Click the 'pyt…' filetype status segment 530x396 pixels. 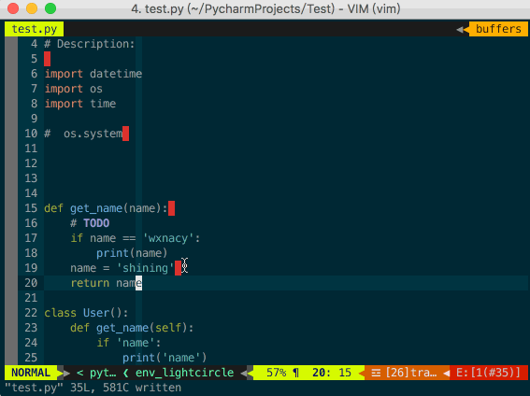(103, 373)
